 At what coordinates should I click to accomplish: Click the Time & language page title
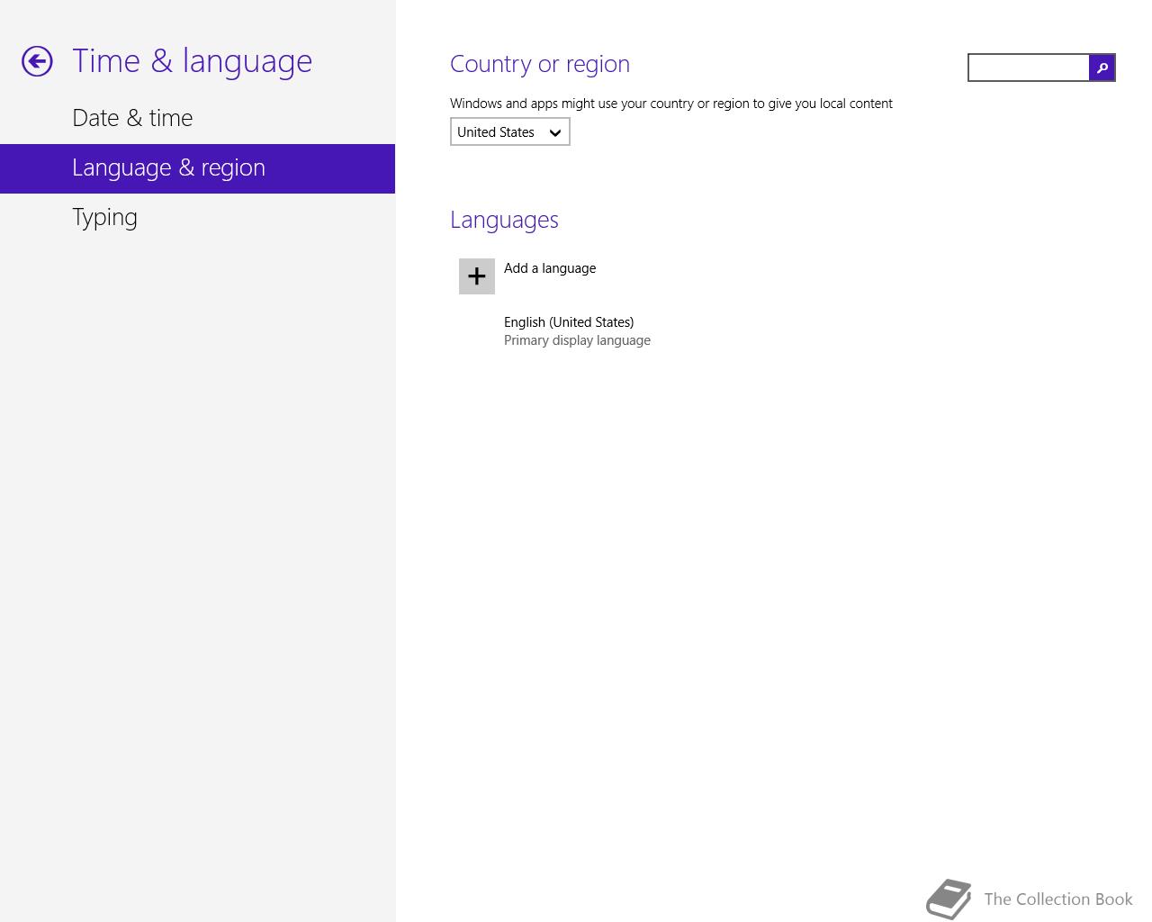(193, 60)
